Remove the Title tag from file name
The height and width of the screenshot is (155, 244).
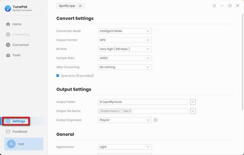pos(130,111)
